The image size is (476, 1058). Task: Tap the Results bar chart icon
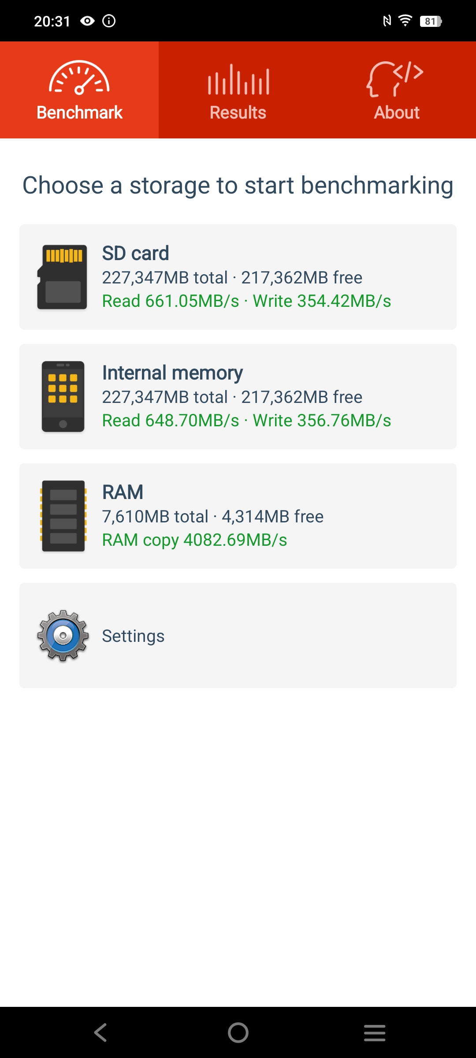click(238, 80)
